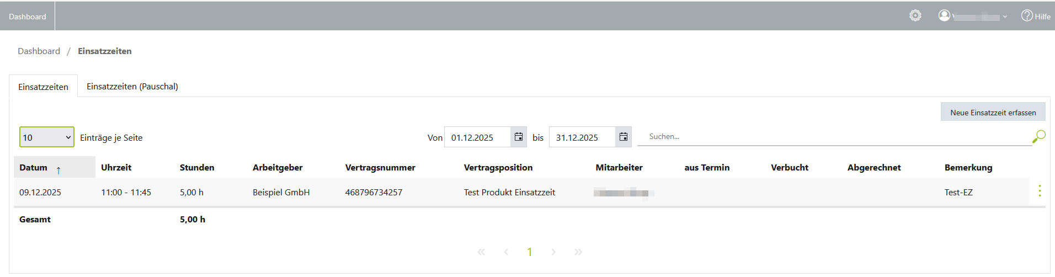Go to first page of results
Viewport: 1055px width, 277px height.
pos(481,252)
